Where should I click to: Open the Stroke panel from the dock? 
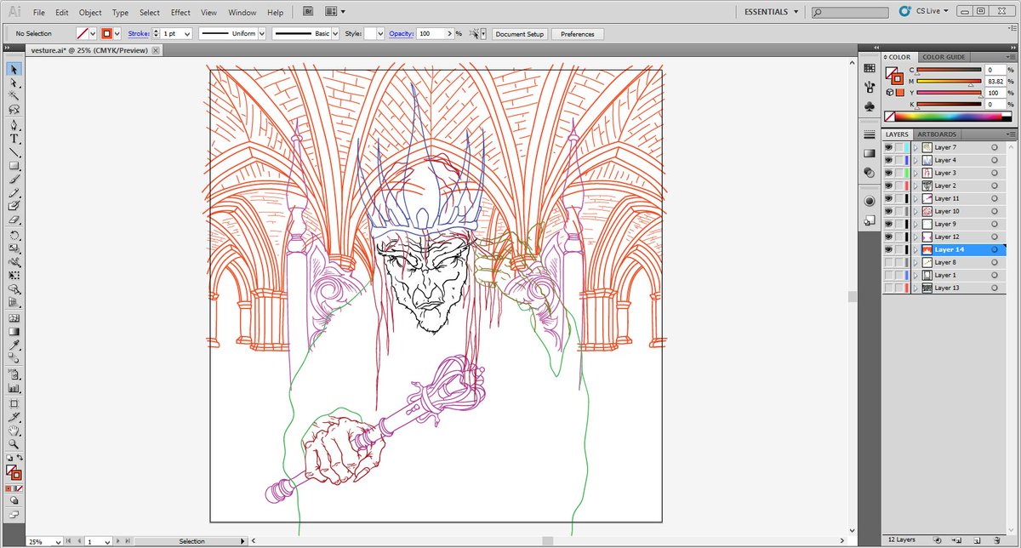(x=869, y=134)
